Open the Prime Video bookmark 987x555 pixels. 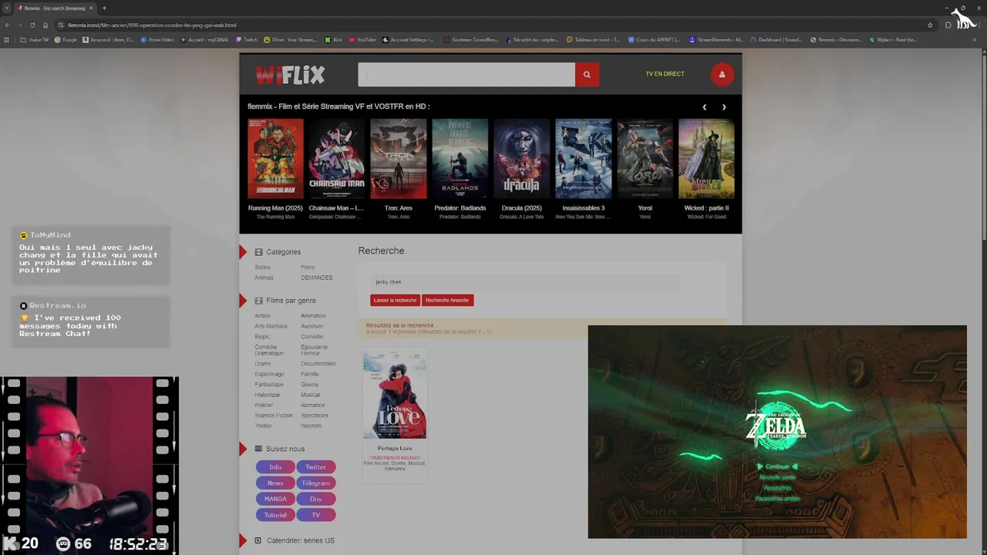(157, 40)
